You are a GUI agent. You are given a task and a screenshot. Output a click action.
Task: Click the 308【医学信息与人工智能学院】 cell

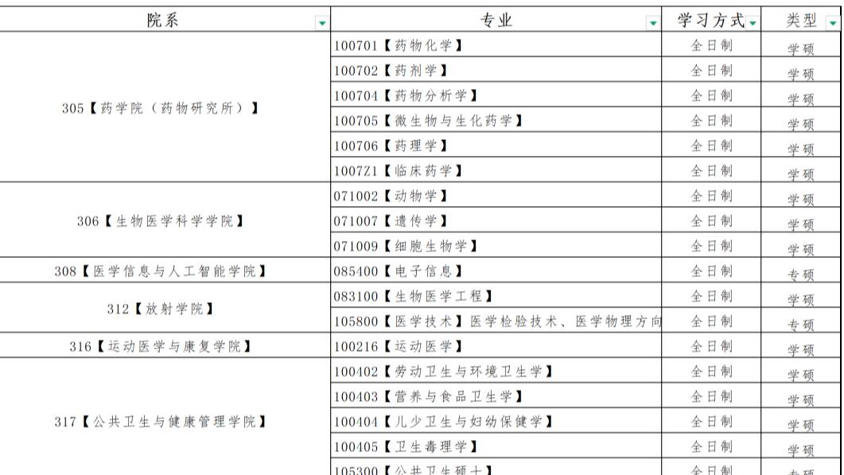(165, 271)
